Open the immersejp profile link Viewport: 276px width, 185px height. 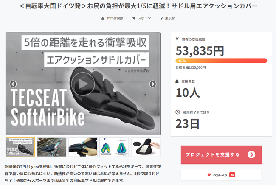tap(115, 18)
